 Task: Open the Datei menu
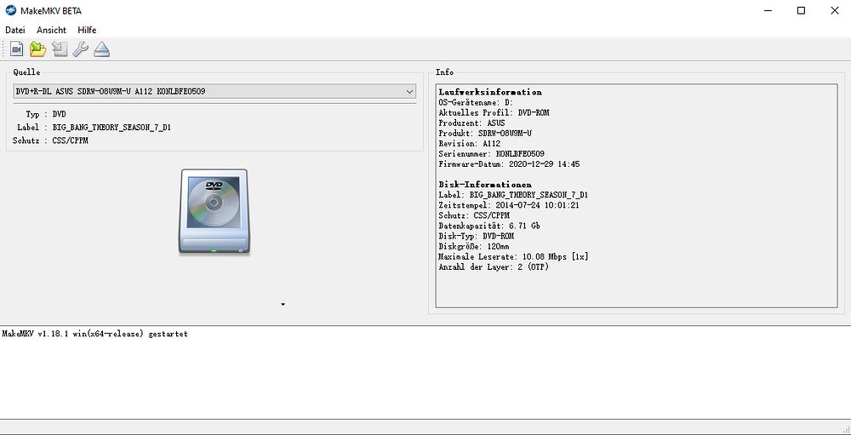15,30
